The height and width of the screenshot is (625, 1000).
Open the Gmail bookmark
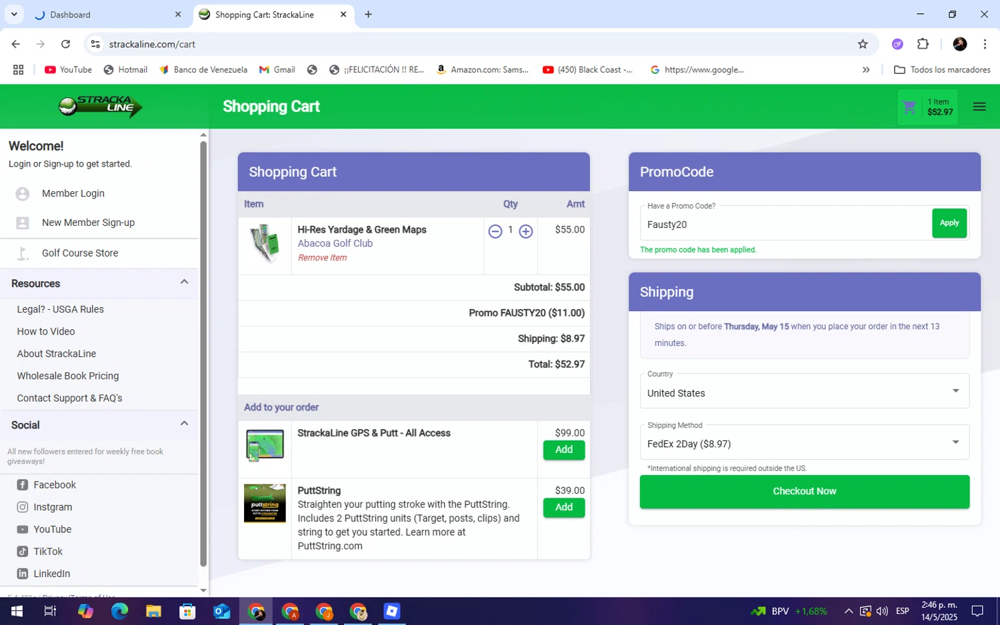(x=277, y=70)
